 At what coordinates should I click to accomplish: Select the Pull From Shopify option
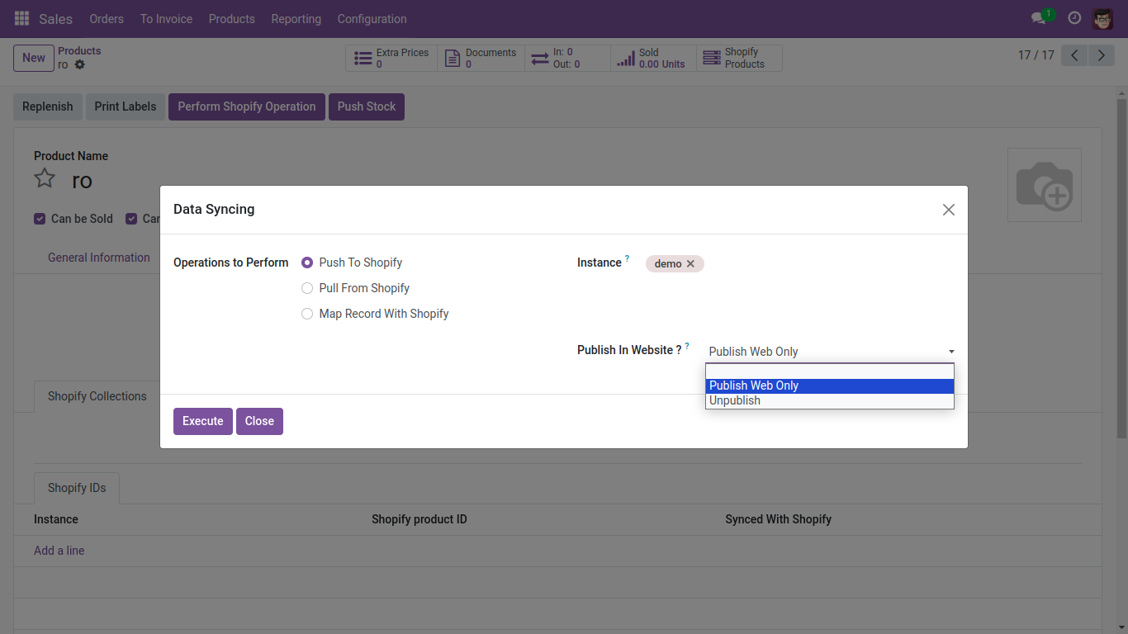click(x=307, y=288)
